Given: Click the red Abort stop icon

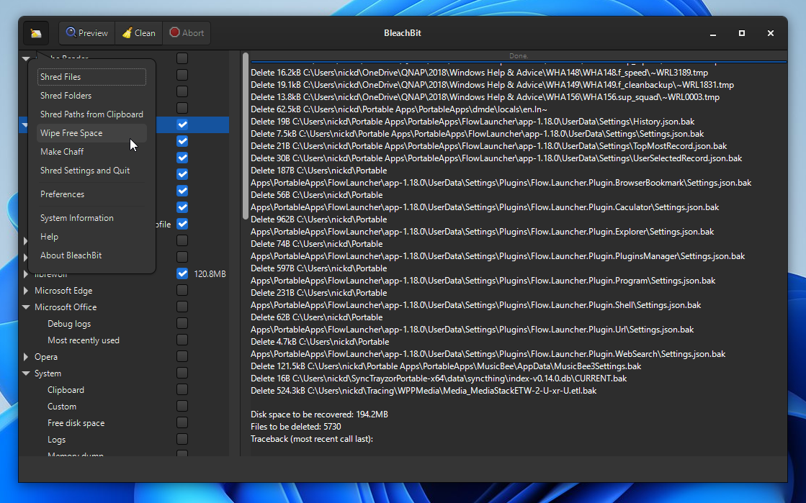Looking at the screenshot, I should click(x=171, y=32).
